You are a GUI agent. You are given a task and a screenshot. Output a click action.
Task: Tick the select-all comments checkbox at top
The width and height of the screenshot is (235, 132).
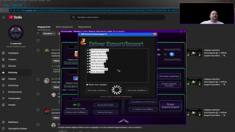coord(38,41)
